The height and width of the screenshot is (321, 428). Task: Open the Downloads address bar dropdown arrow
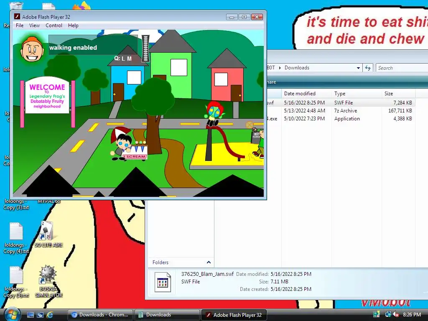pyautogui.click(x=358, y=68)
